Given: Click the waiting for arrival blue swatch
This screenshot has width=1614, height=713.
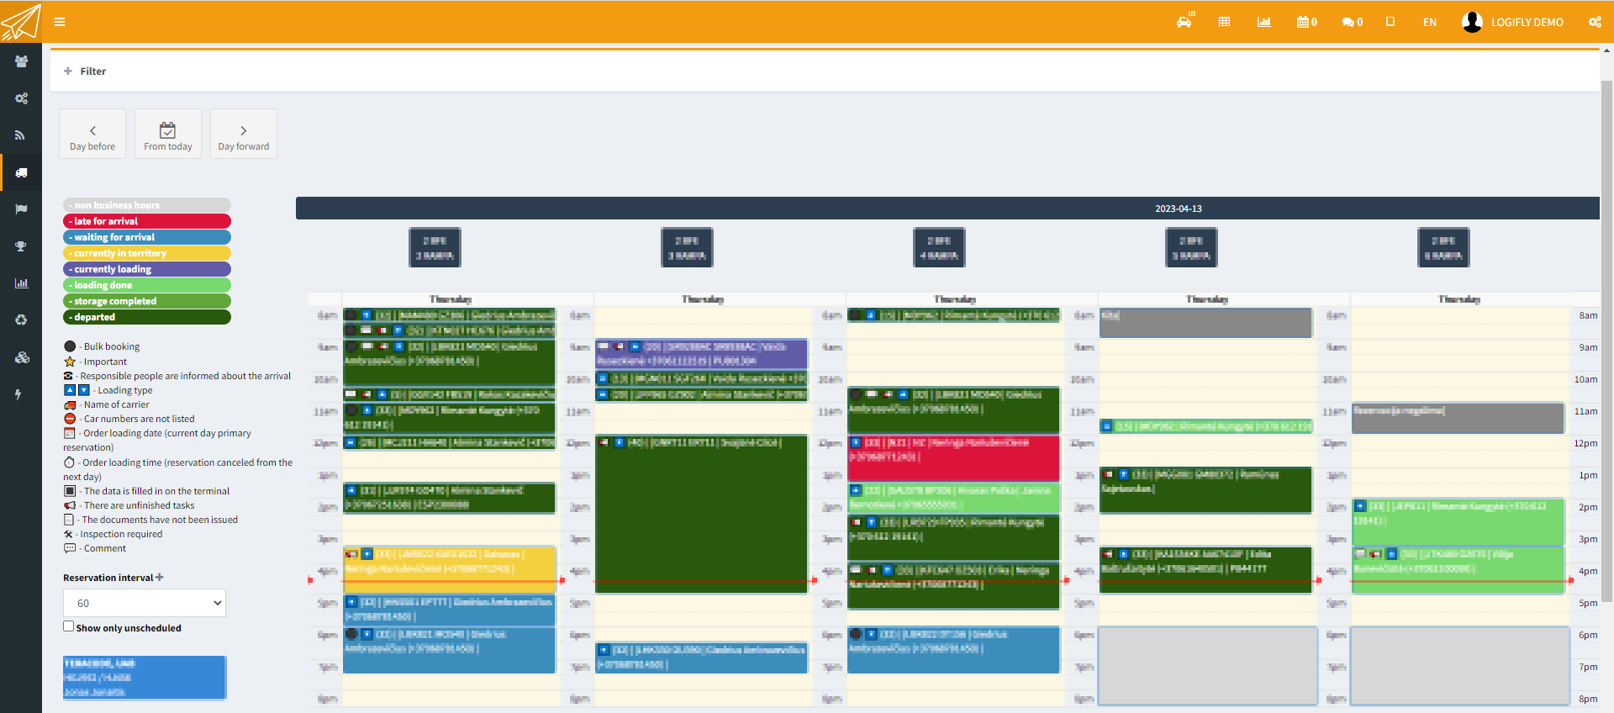Looking at the screenshot, I should pyautogui.click(x=147, y=237).
